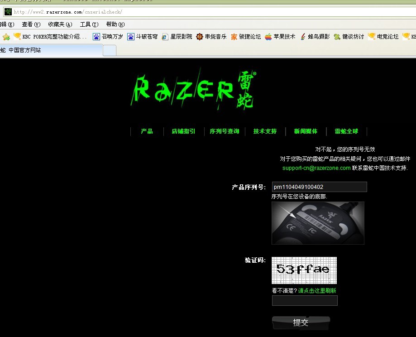The width and height of the screenshot is (416, 337).
Task: Go to 产品 navigation item
Action: (x=147, y=131)
